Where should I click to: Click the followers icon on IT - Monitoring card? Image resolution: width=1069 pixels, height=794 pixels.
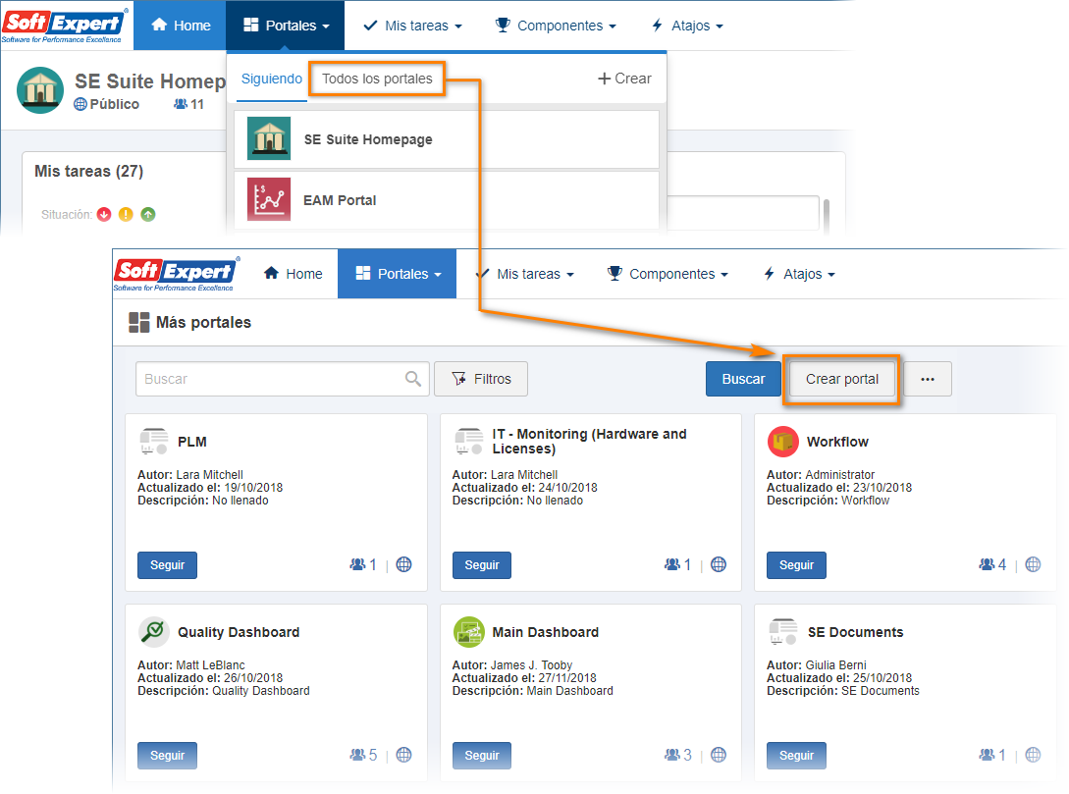(672, 564)
